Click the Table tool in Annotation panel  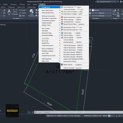click(x=22, y=16)
